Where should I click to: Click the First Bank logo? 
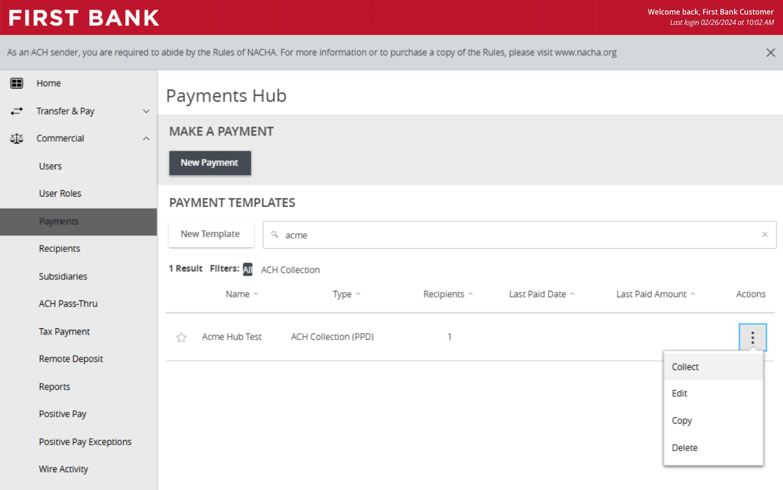tap(84, 18)
